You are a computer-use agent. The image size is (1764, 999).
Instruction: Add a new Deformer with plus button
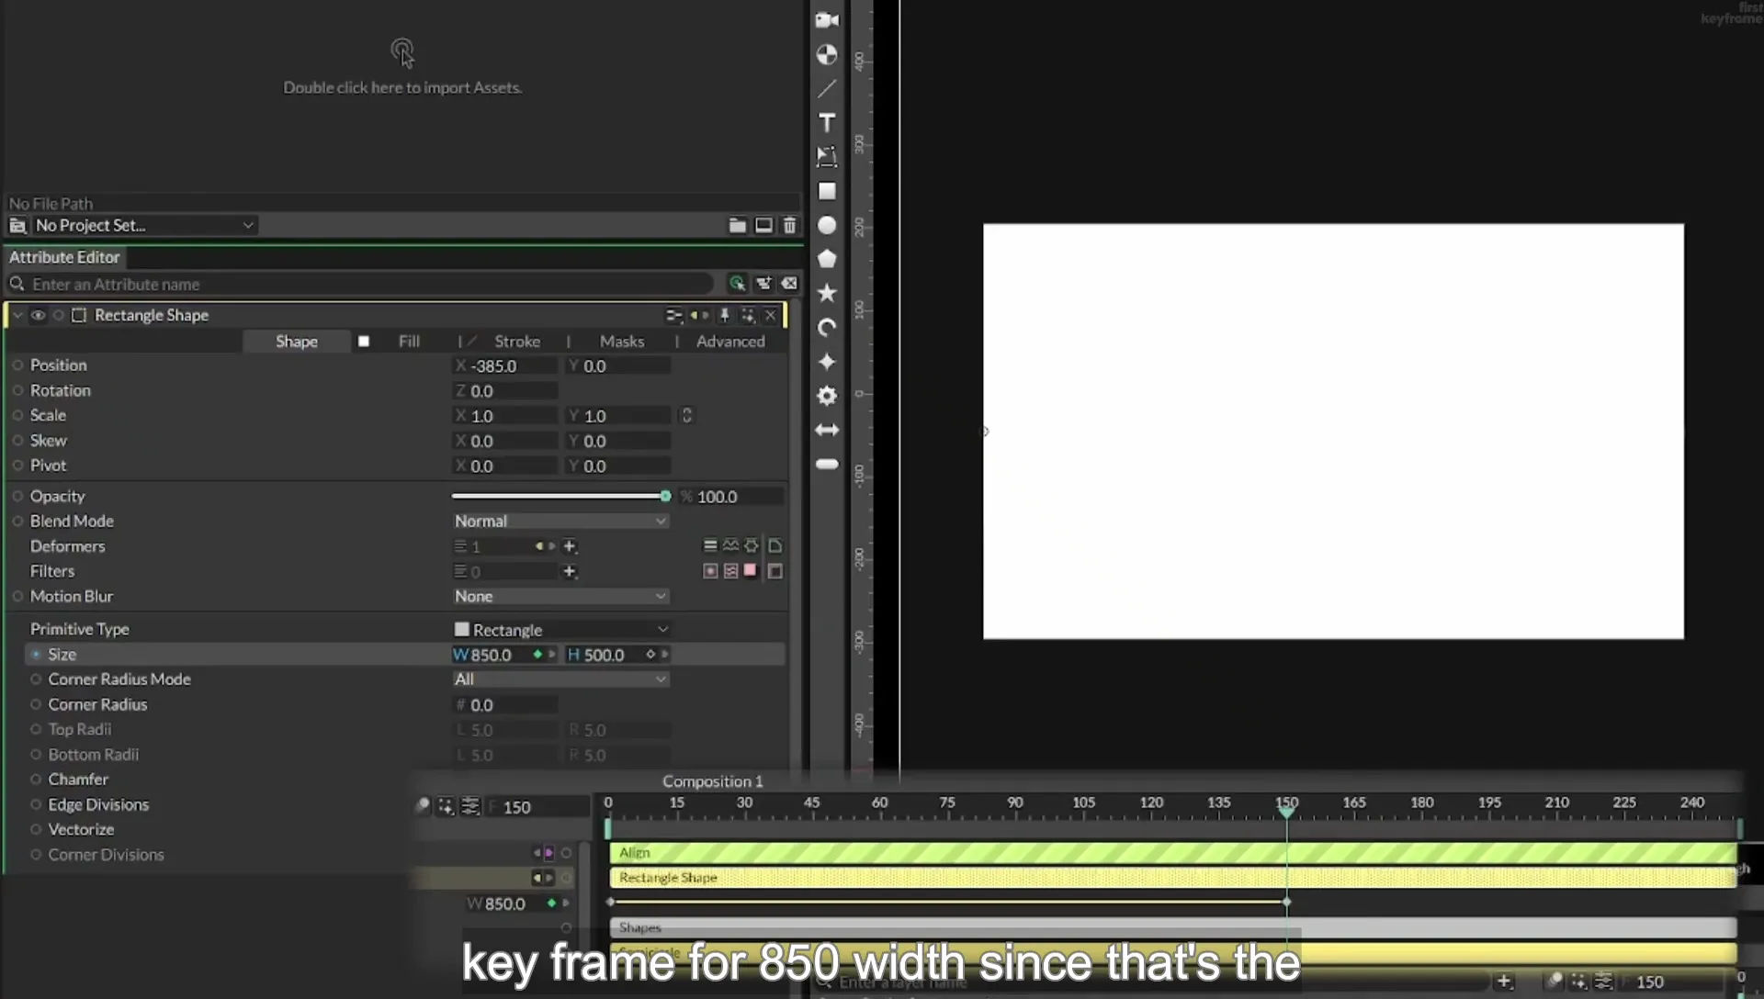tap(570, 546)
